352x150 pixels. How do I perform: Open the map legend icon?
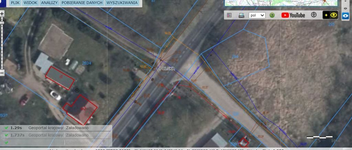[230, 15]
